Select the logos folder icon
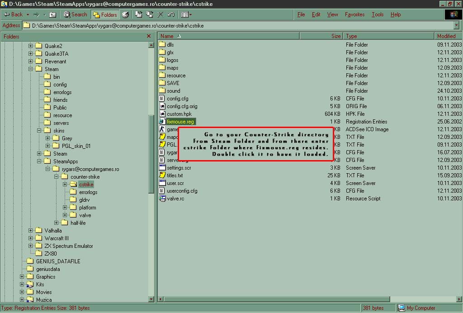Image resolution: width=463 pixels, height=313 pixels. tap(162, 60)
